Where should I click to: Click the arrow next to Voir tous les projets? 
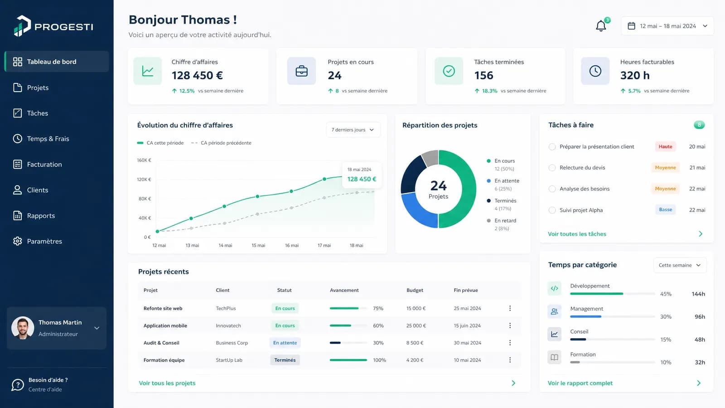[x=513, y=383]
